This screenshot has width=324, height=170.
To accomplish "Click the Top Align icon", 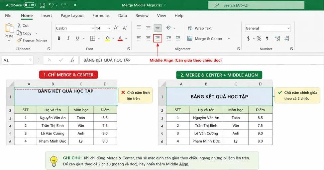I will click(139, 28).
